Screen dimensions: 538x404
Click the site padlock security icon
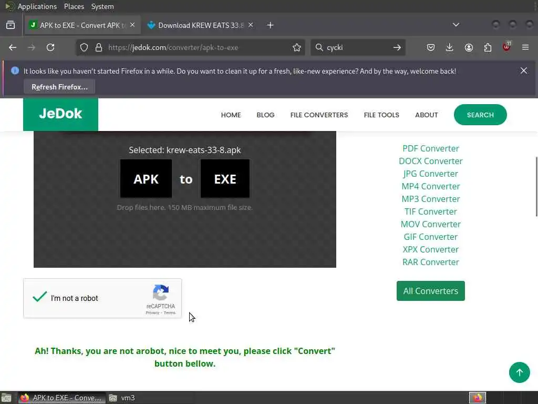click(99, 47)
